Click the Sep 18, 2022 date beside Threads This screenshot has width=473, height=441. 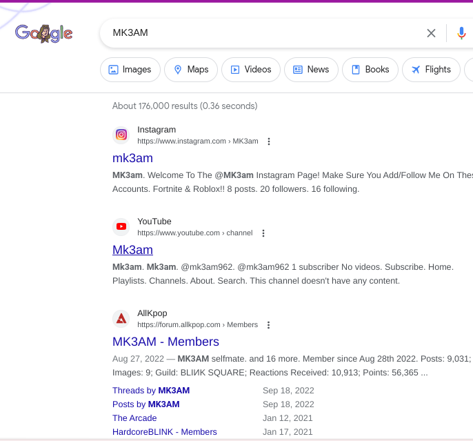[288, 391]
